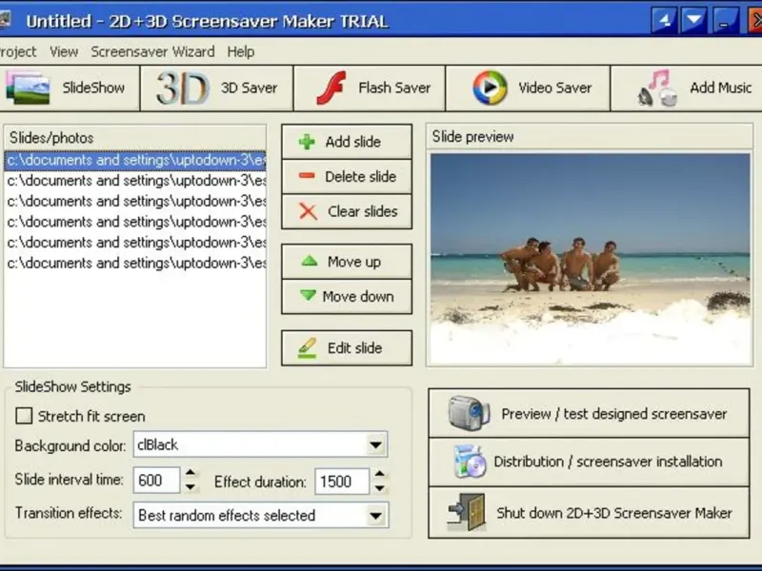Click the green up arrow Move up icon
The height and width of the screenshot is (571, 762).
[x=309, y=261]
